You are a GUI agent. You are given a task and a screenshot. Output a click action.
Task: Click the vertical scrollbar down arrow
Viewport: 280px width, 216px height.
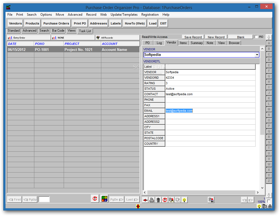[x=262, y=188]
